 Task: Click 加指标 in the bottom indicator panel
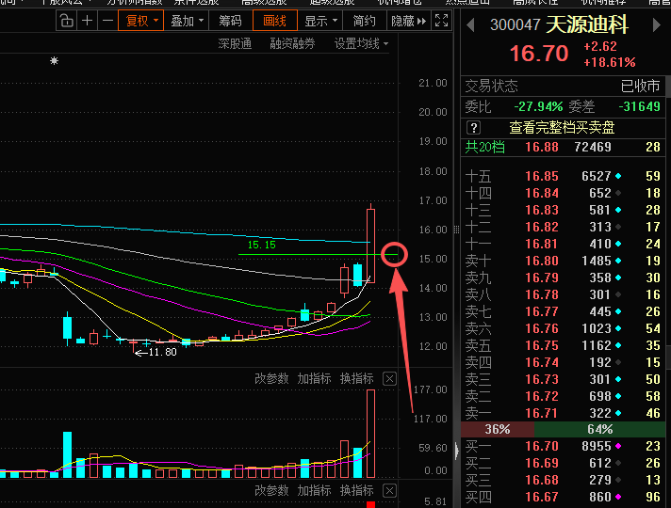pos(314,490)
